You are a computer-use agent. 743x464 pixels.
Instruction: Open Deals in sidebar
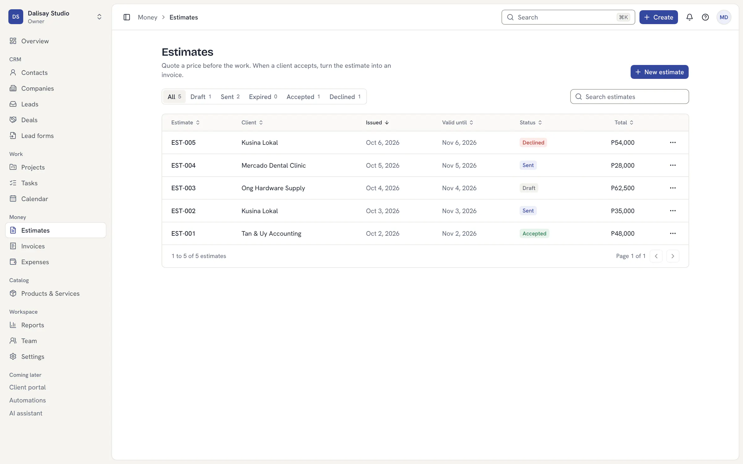[56, 120]
